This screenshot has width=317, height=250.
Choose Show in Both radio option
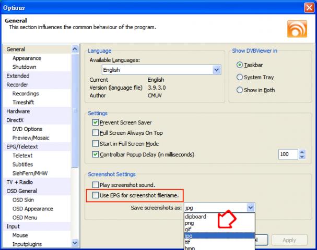[240, 90]
